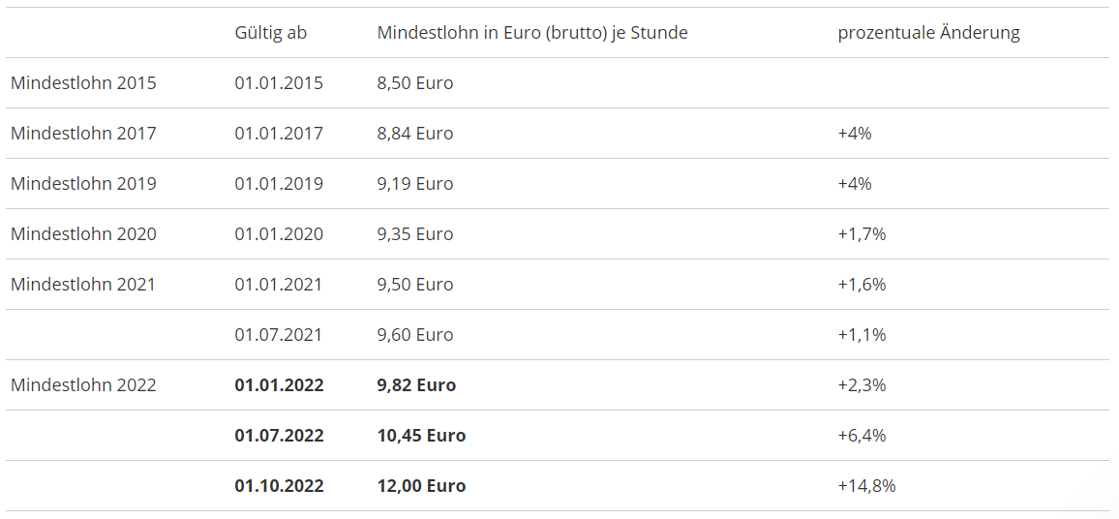The image size is (1119, 519).
Task: Click the 'Gültig ab' column header
Action: coord(270,33)
